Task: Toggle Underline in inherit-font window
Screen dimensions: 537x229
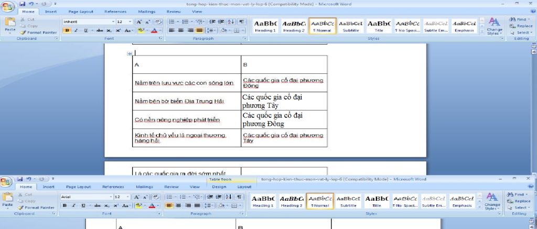Action: (85, 30)
